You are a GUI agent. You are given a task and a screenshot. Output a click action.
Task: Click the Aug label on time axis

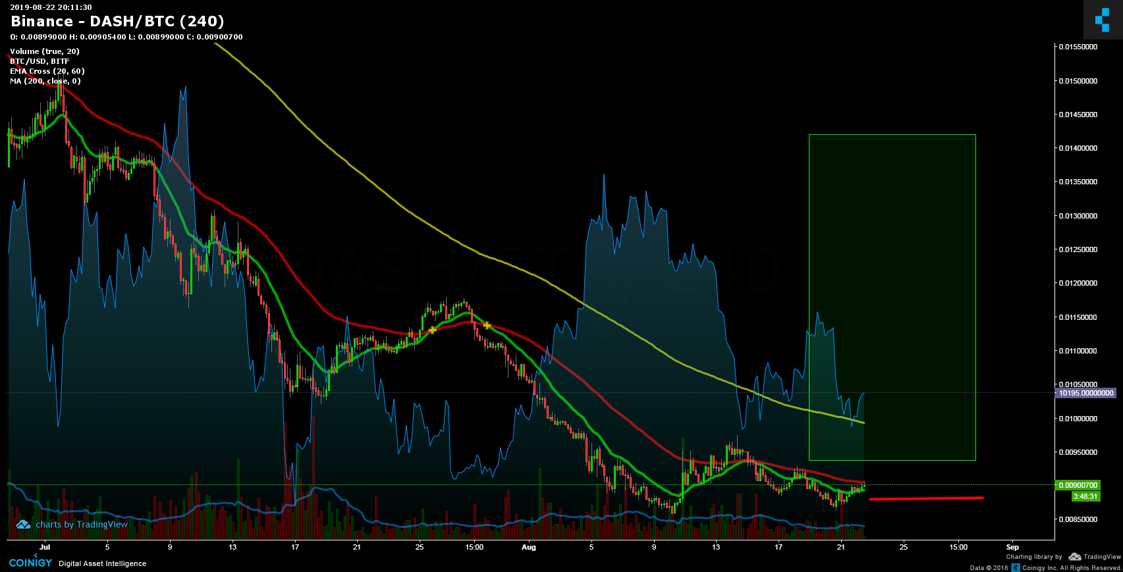[528, 547]
